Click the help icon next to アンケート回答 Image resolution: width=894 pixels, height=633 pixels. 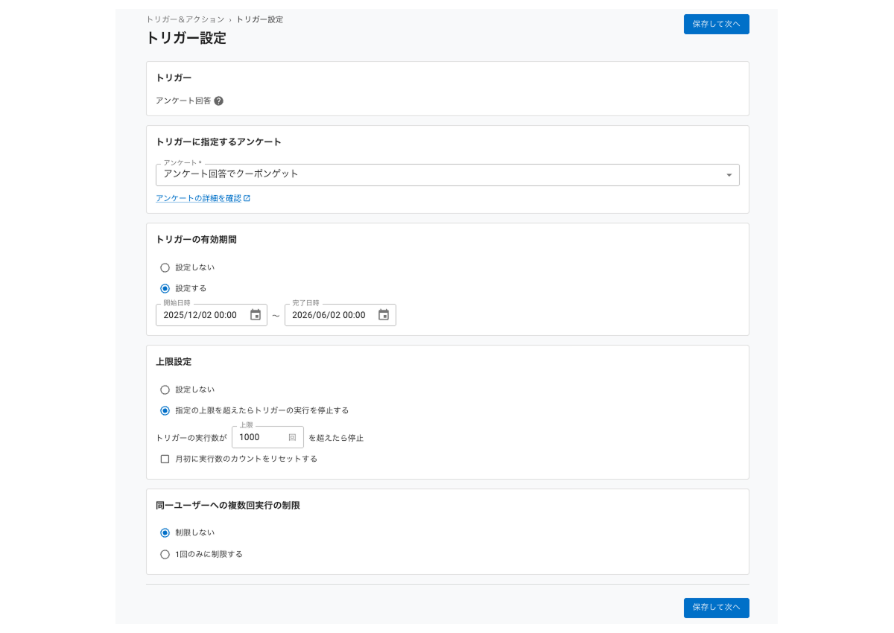click(218, 101)
